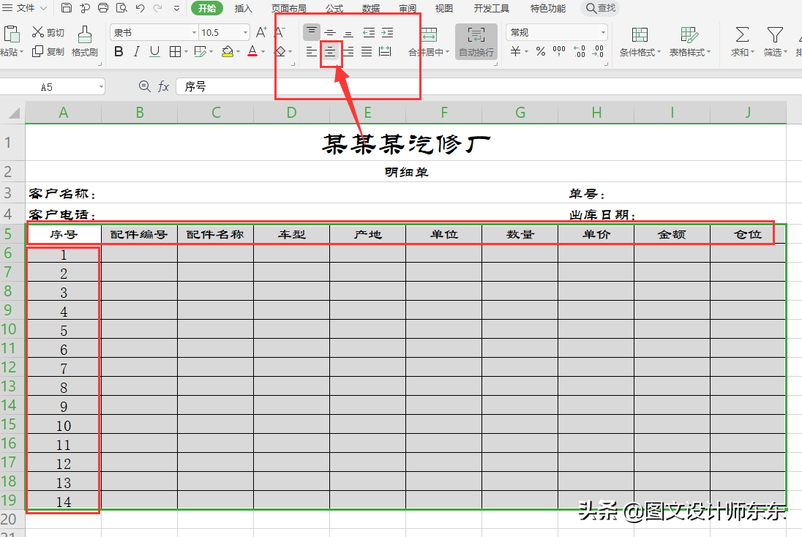Open the font name dropdown 隶书
This screenshot has height=537, width=802.
195,33
